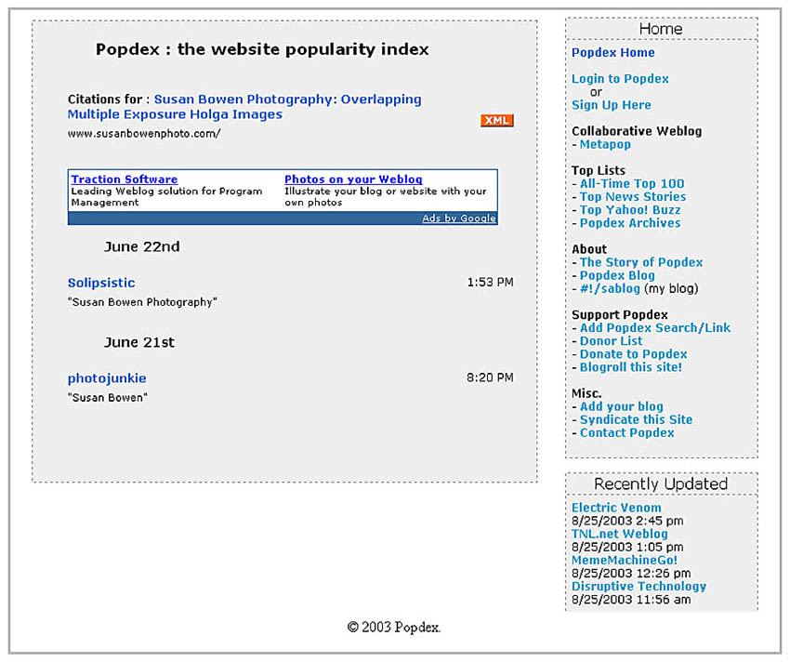This screenshot has width=790, height=662.
Task: Click the Popdex page title heading
Action: click(x=262, y=49)
